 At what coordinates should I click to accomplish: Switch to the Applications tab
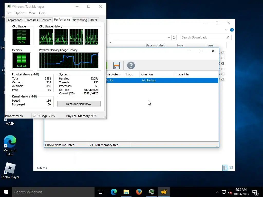click(15, 20)
